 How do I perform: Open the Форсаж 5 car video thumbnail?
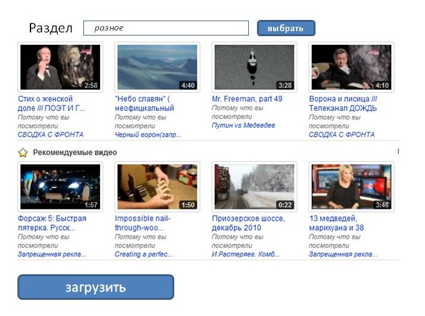[x=60, y=186]
